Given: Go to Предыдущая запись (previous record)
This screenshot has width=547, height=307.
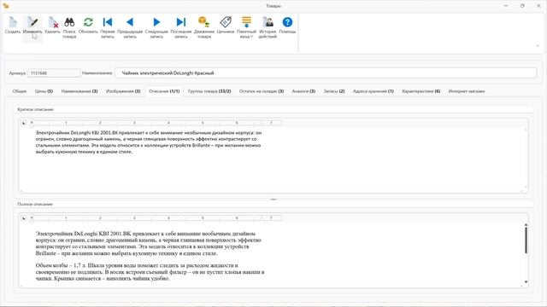Looking at the screenshot, I should (x=130, y=22).
